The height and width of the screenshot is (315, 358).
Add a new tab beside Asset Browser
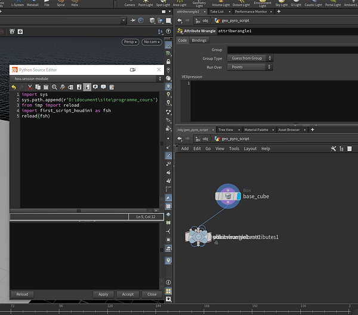tap(313, 129)
